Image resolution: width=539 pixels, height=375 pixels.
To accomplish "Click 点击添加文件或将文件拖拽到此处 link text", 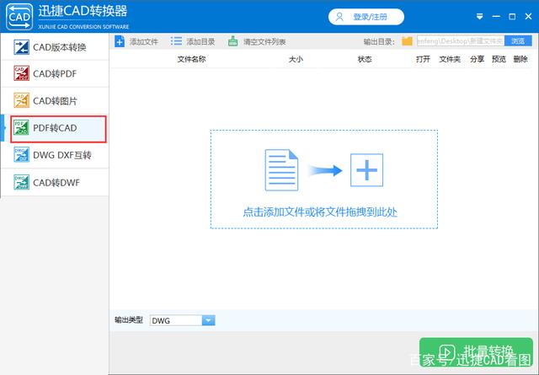I will [320, 212].
